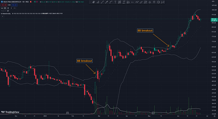Viewport: 218px width, 119px height.
Task: Click the 858.8875 indicator value
Action: (45, 14)
